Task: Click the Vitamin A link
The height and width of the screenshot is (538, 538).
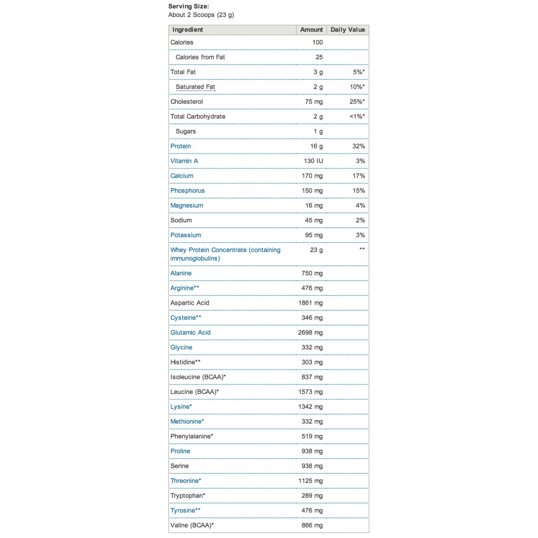Action: [x=184, y=161]
